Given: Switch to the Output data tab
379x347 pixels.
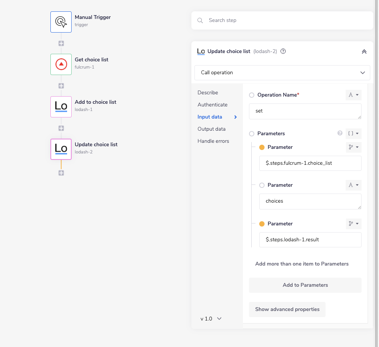Looking at the screenshot, I should point(211,129).
